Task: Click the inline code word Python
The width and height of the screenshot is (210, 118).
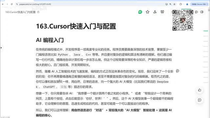Action: click(x=63, y=55)
